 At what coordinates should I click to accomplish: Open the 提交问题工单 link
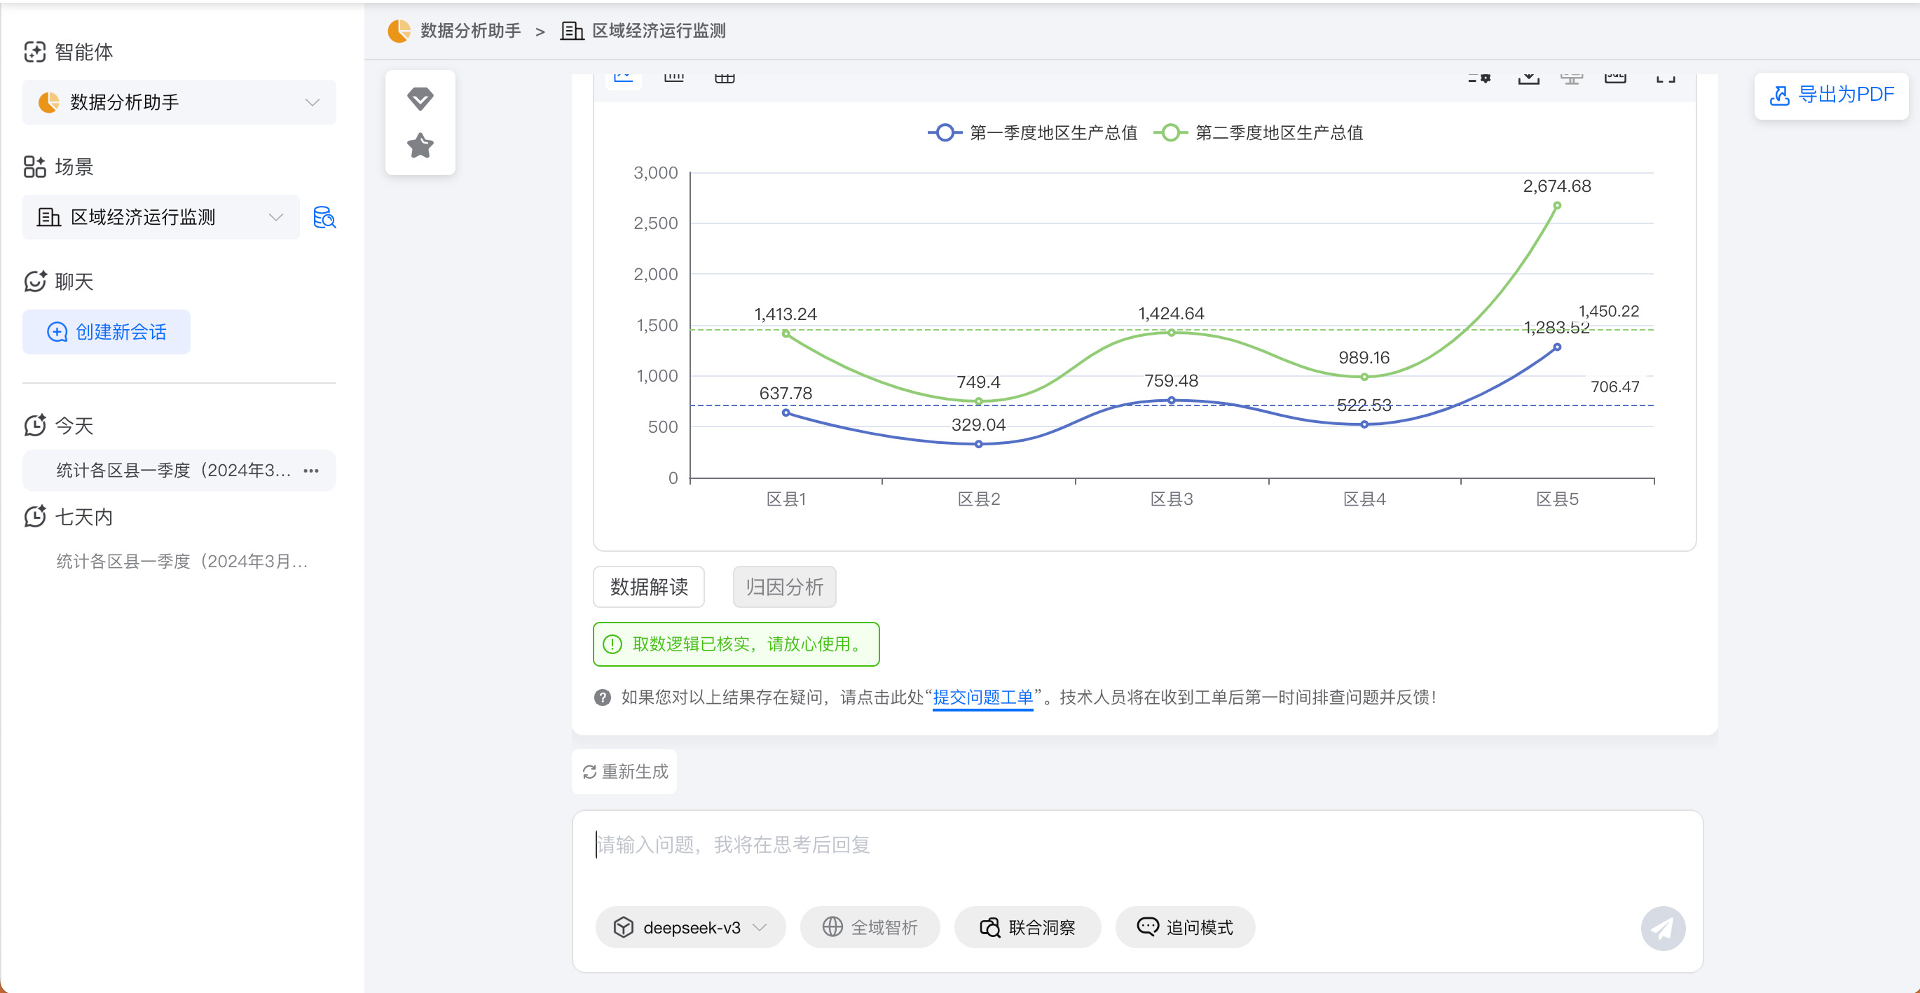click(982, 697)
